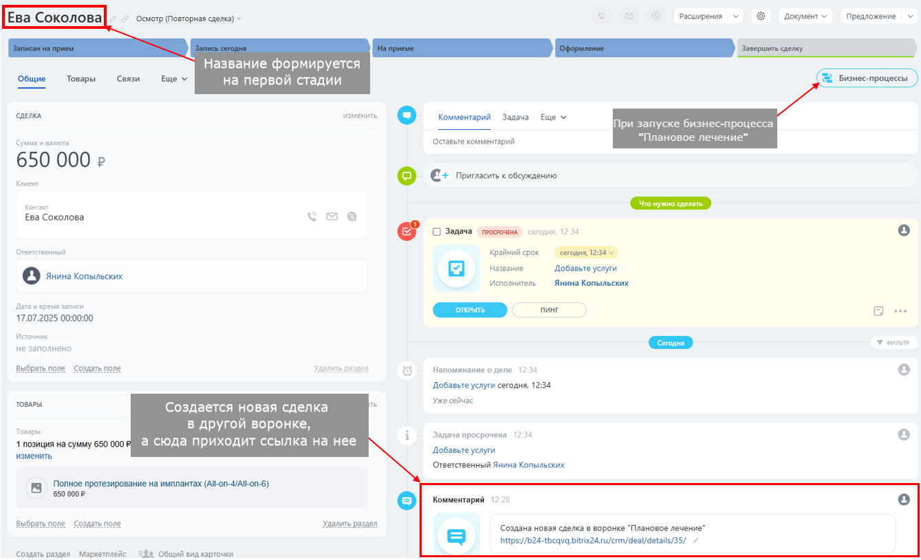The width and height of the screenshot is (921, 560).
Task: Click the green discussion invite timeline icon
Action: click(407, 176)
